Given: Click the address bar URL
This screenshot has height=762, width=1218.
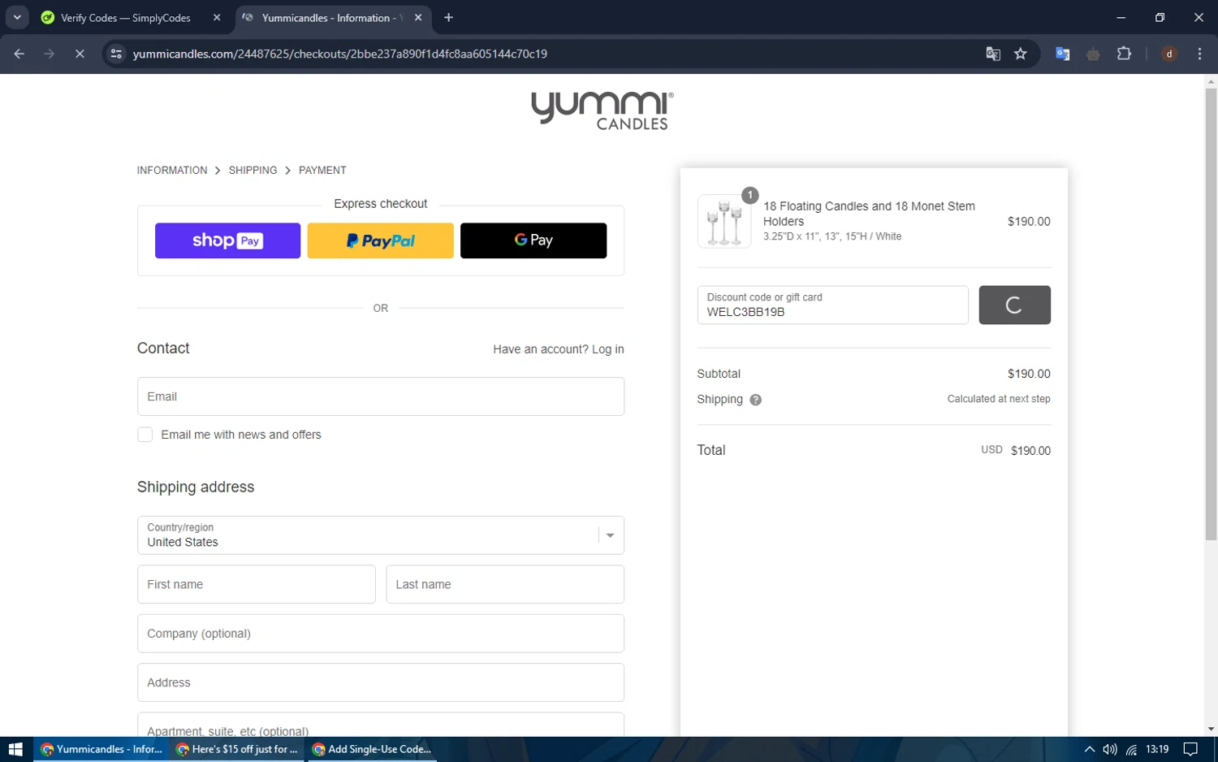Looking at the screenshot, I should pyautogui.click(x=340, y=54).
